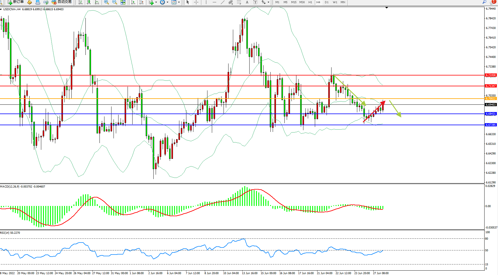
Task: Switch to the D1 timeframe
Action: tap(327, 2)
